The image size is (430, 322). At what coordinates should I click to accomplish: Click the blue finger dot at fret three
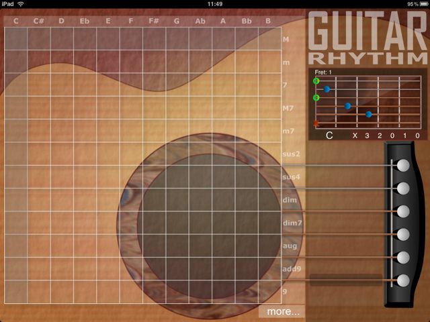pyautogui.click(x=369, y=115)
